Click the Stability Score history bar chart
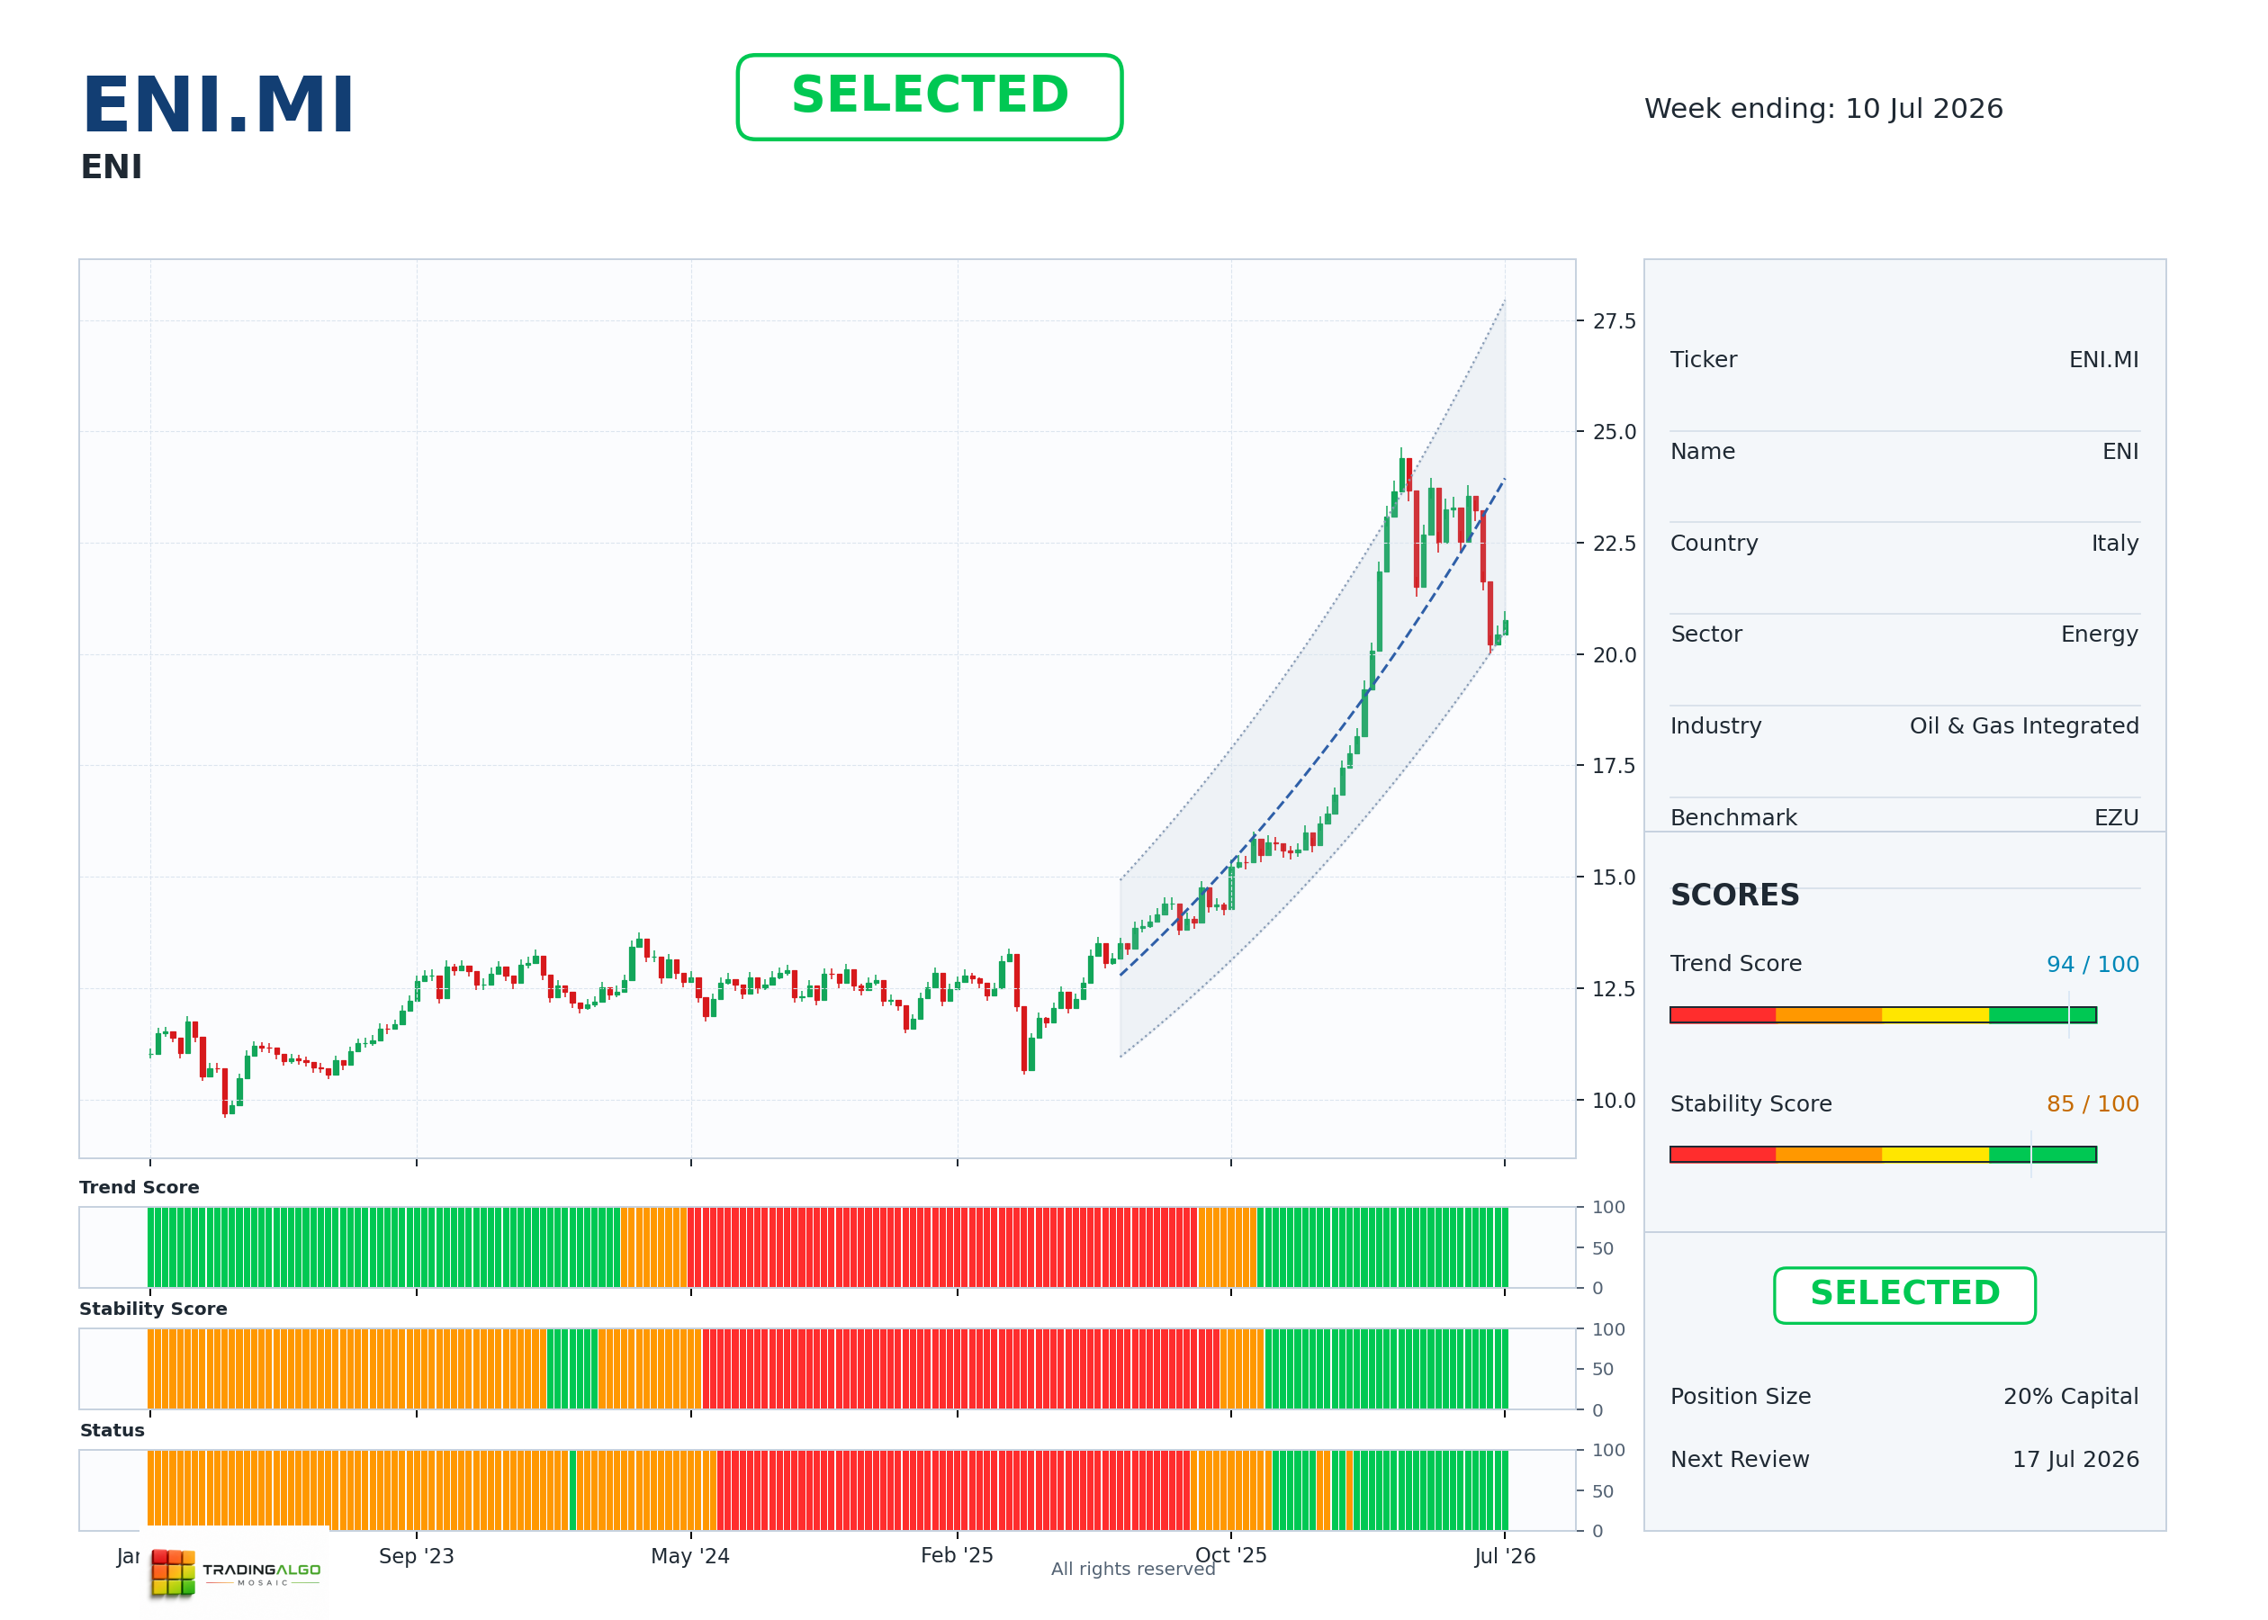 tap(828, 1369)
